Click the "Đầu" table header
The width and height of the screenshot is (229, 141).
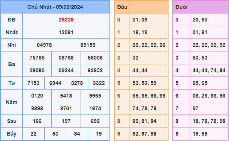tap(122, 7)
